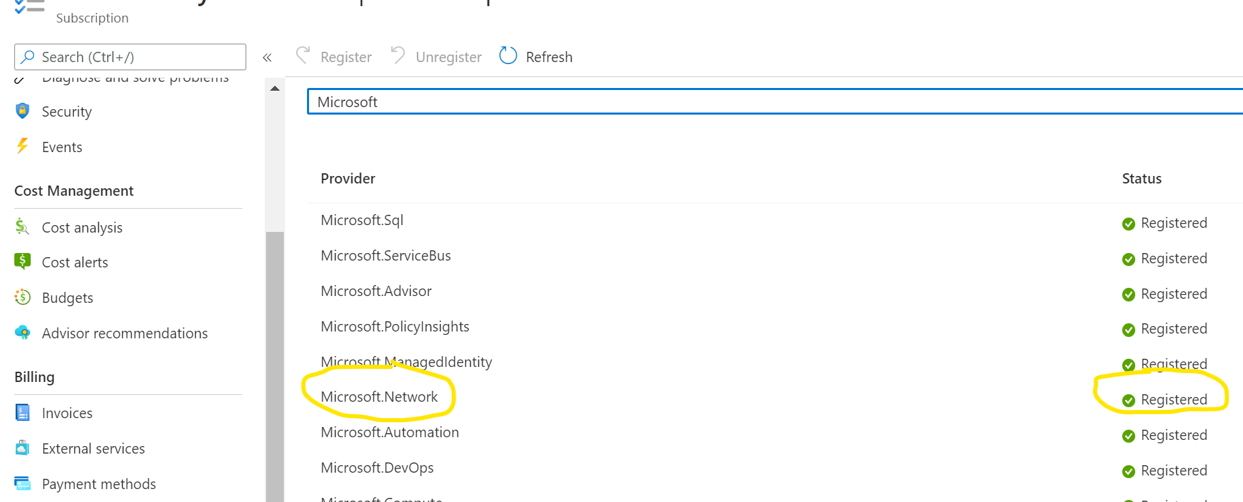Image resolution: width=1243 pixels, height=502 pixels.
Task: Sort by the Provider column header
Action: [348, 179]
